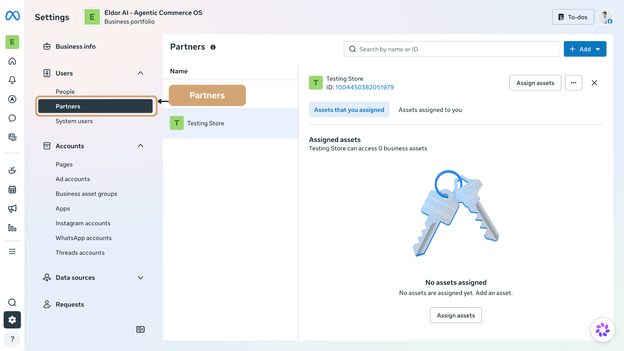Open the Add dropdown button
The width and height of the screenshot is (624, 351).
(585, 49)
